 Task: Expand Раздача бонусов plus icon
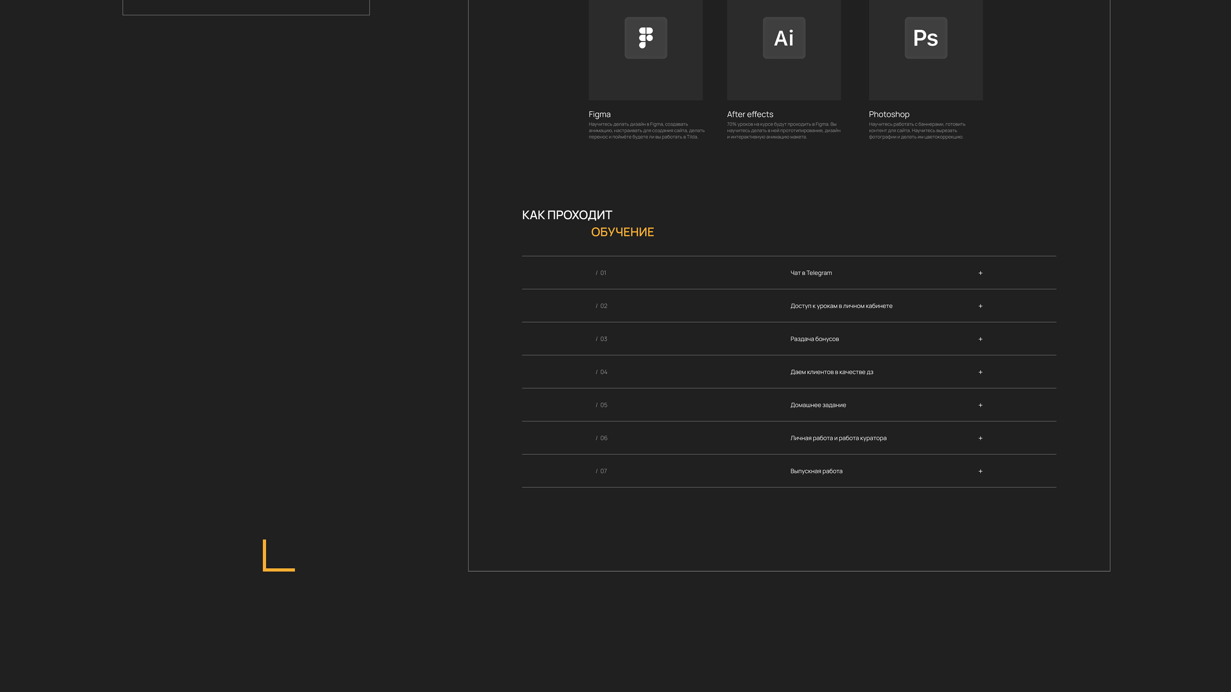(x=980, y=339)
